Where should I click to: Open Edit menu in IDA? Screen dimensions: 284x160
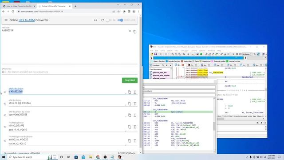(157, 51)
